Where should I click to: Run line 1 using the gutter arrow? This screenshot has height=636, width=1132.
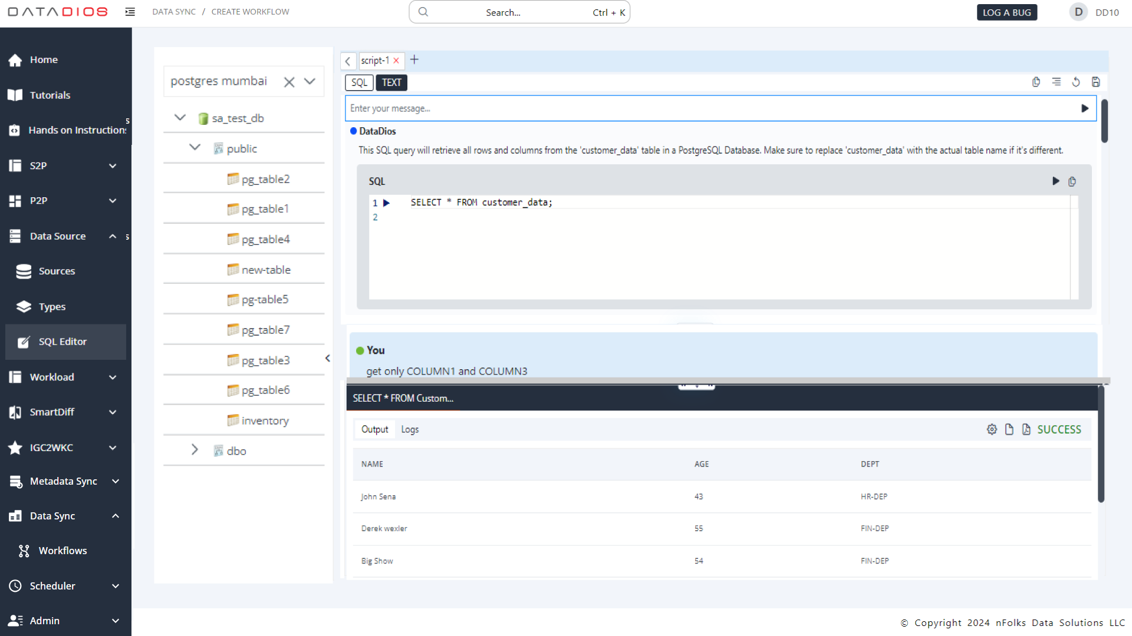[x=387, y=203]
